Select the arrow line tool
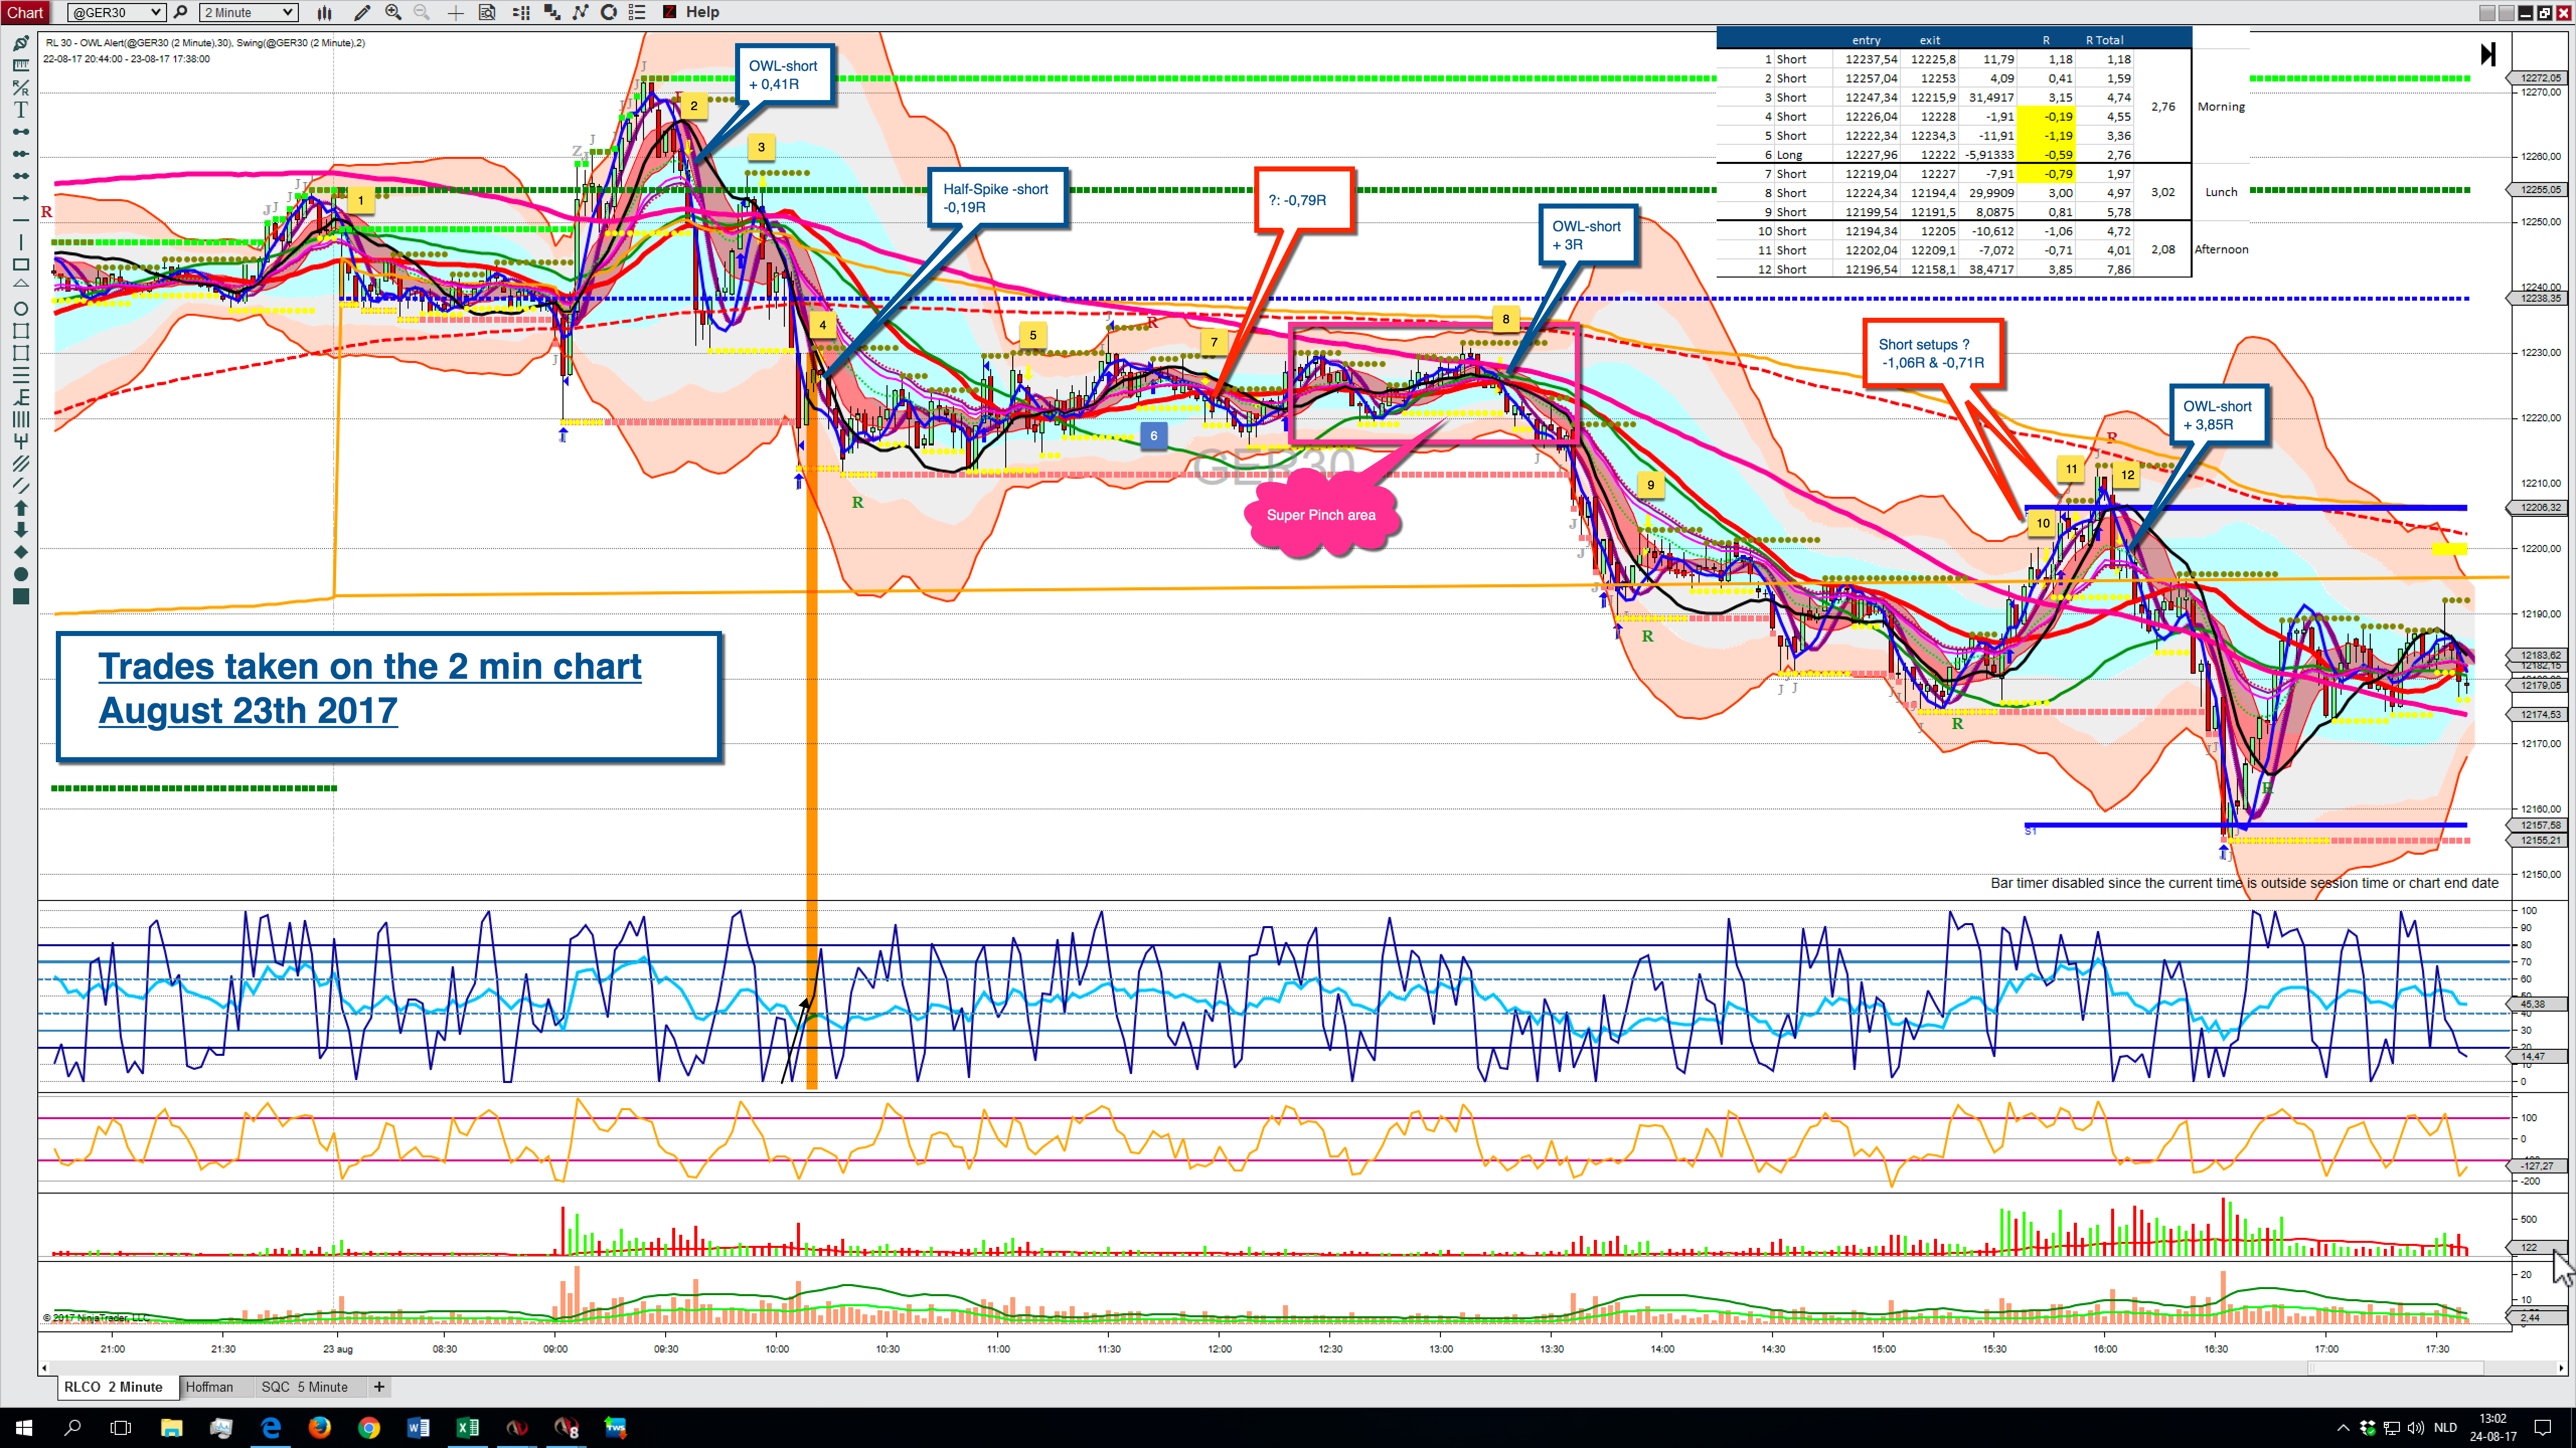Screen dimensions: 2576x1448 [20, 198]
